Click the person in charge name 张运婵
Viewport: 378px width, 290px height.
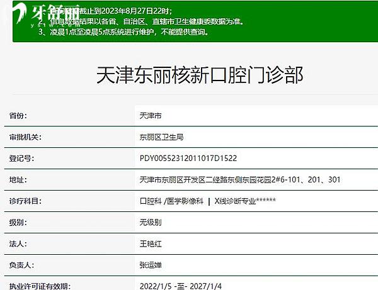[150, 265]
